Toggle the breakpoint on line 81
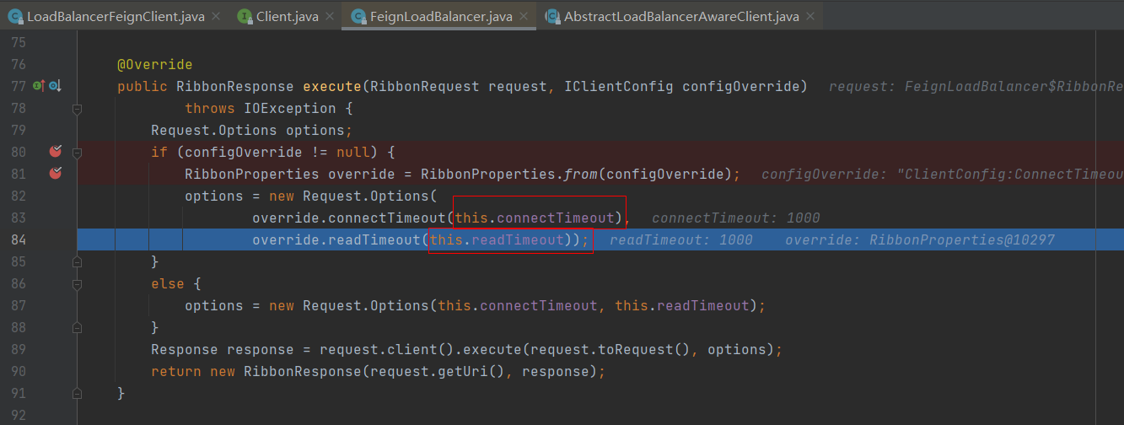1124x425 pixels. pyautogui.click(x=56, y=174)
